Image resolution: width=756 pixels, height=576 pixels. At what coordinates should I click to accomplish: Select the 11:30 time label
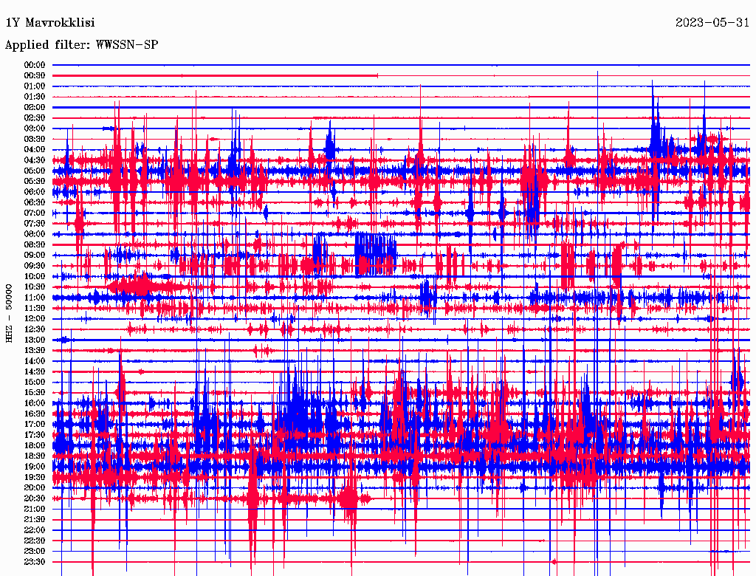tap(34, 309)
